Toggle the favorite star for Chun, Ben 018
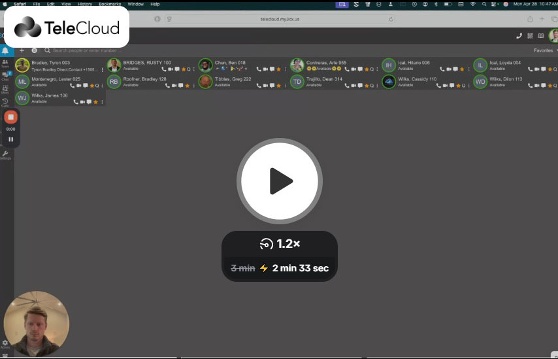This screenshot has height=359, width=558. pyautogui.click(x=278, y=69)
